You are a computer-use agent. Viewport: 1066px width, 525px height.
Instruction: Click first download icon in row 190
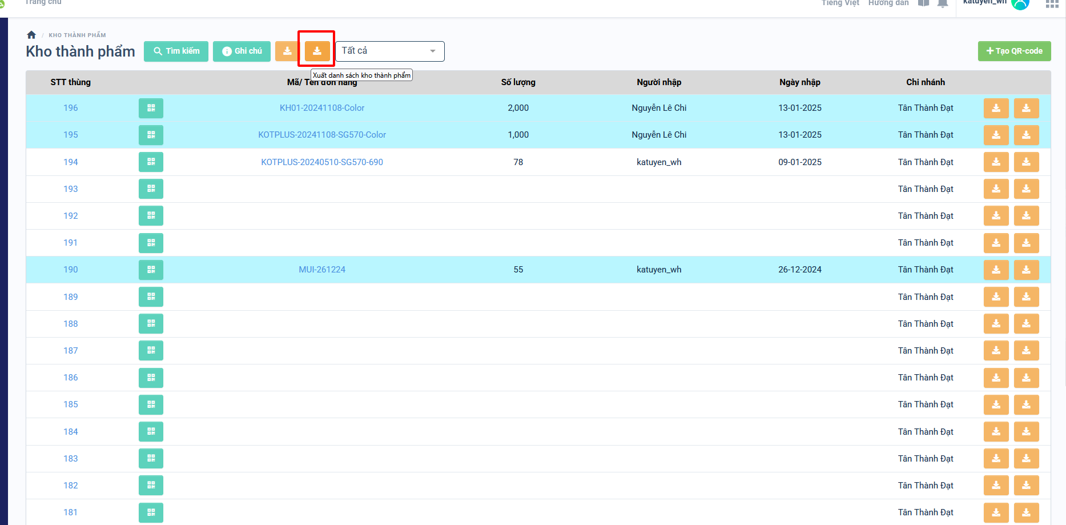(x=996, y=270)
